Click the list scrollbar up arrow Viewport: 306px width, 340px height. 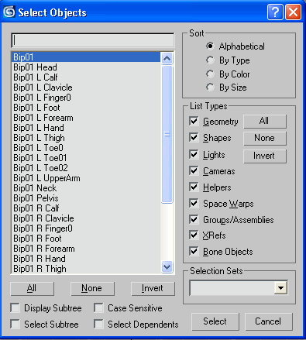(x=167, y=59)
